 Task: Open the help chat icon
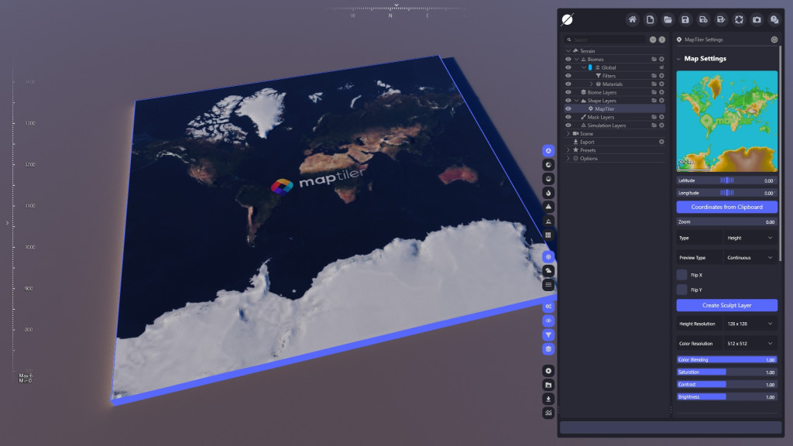tap(774, 19)
